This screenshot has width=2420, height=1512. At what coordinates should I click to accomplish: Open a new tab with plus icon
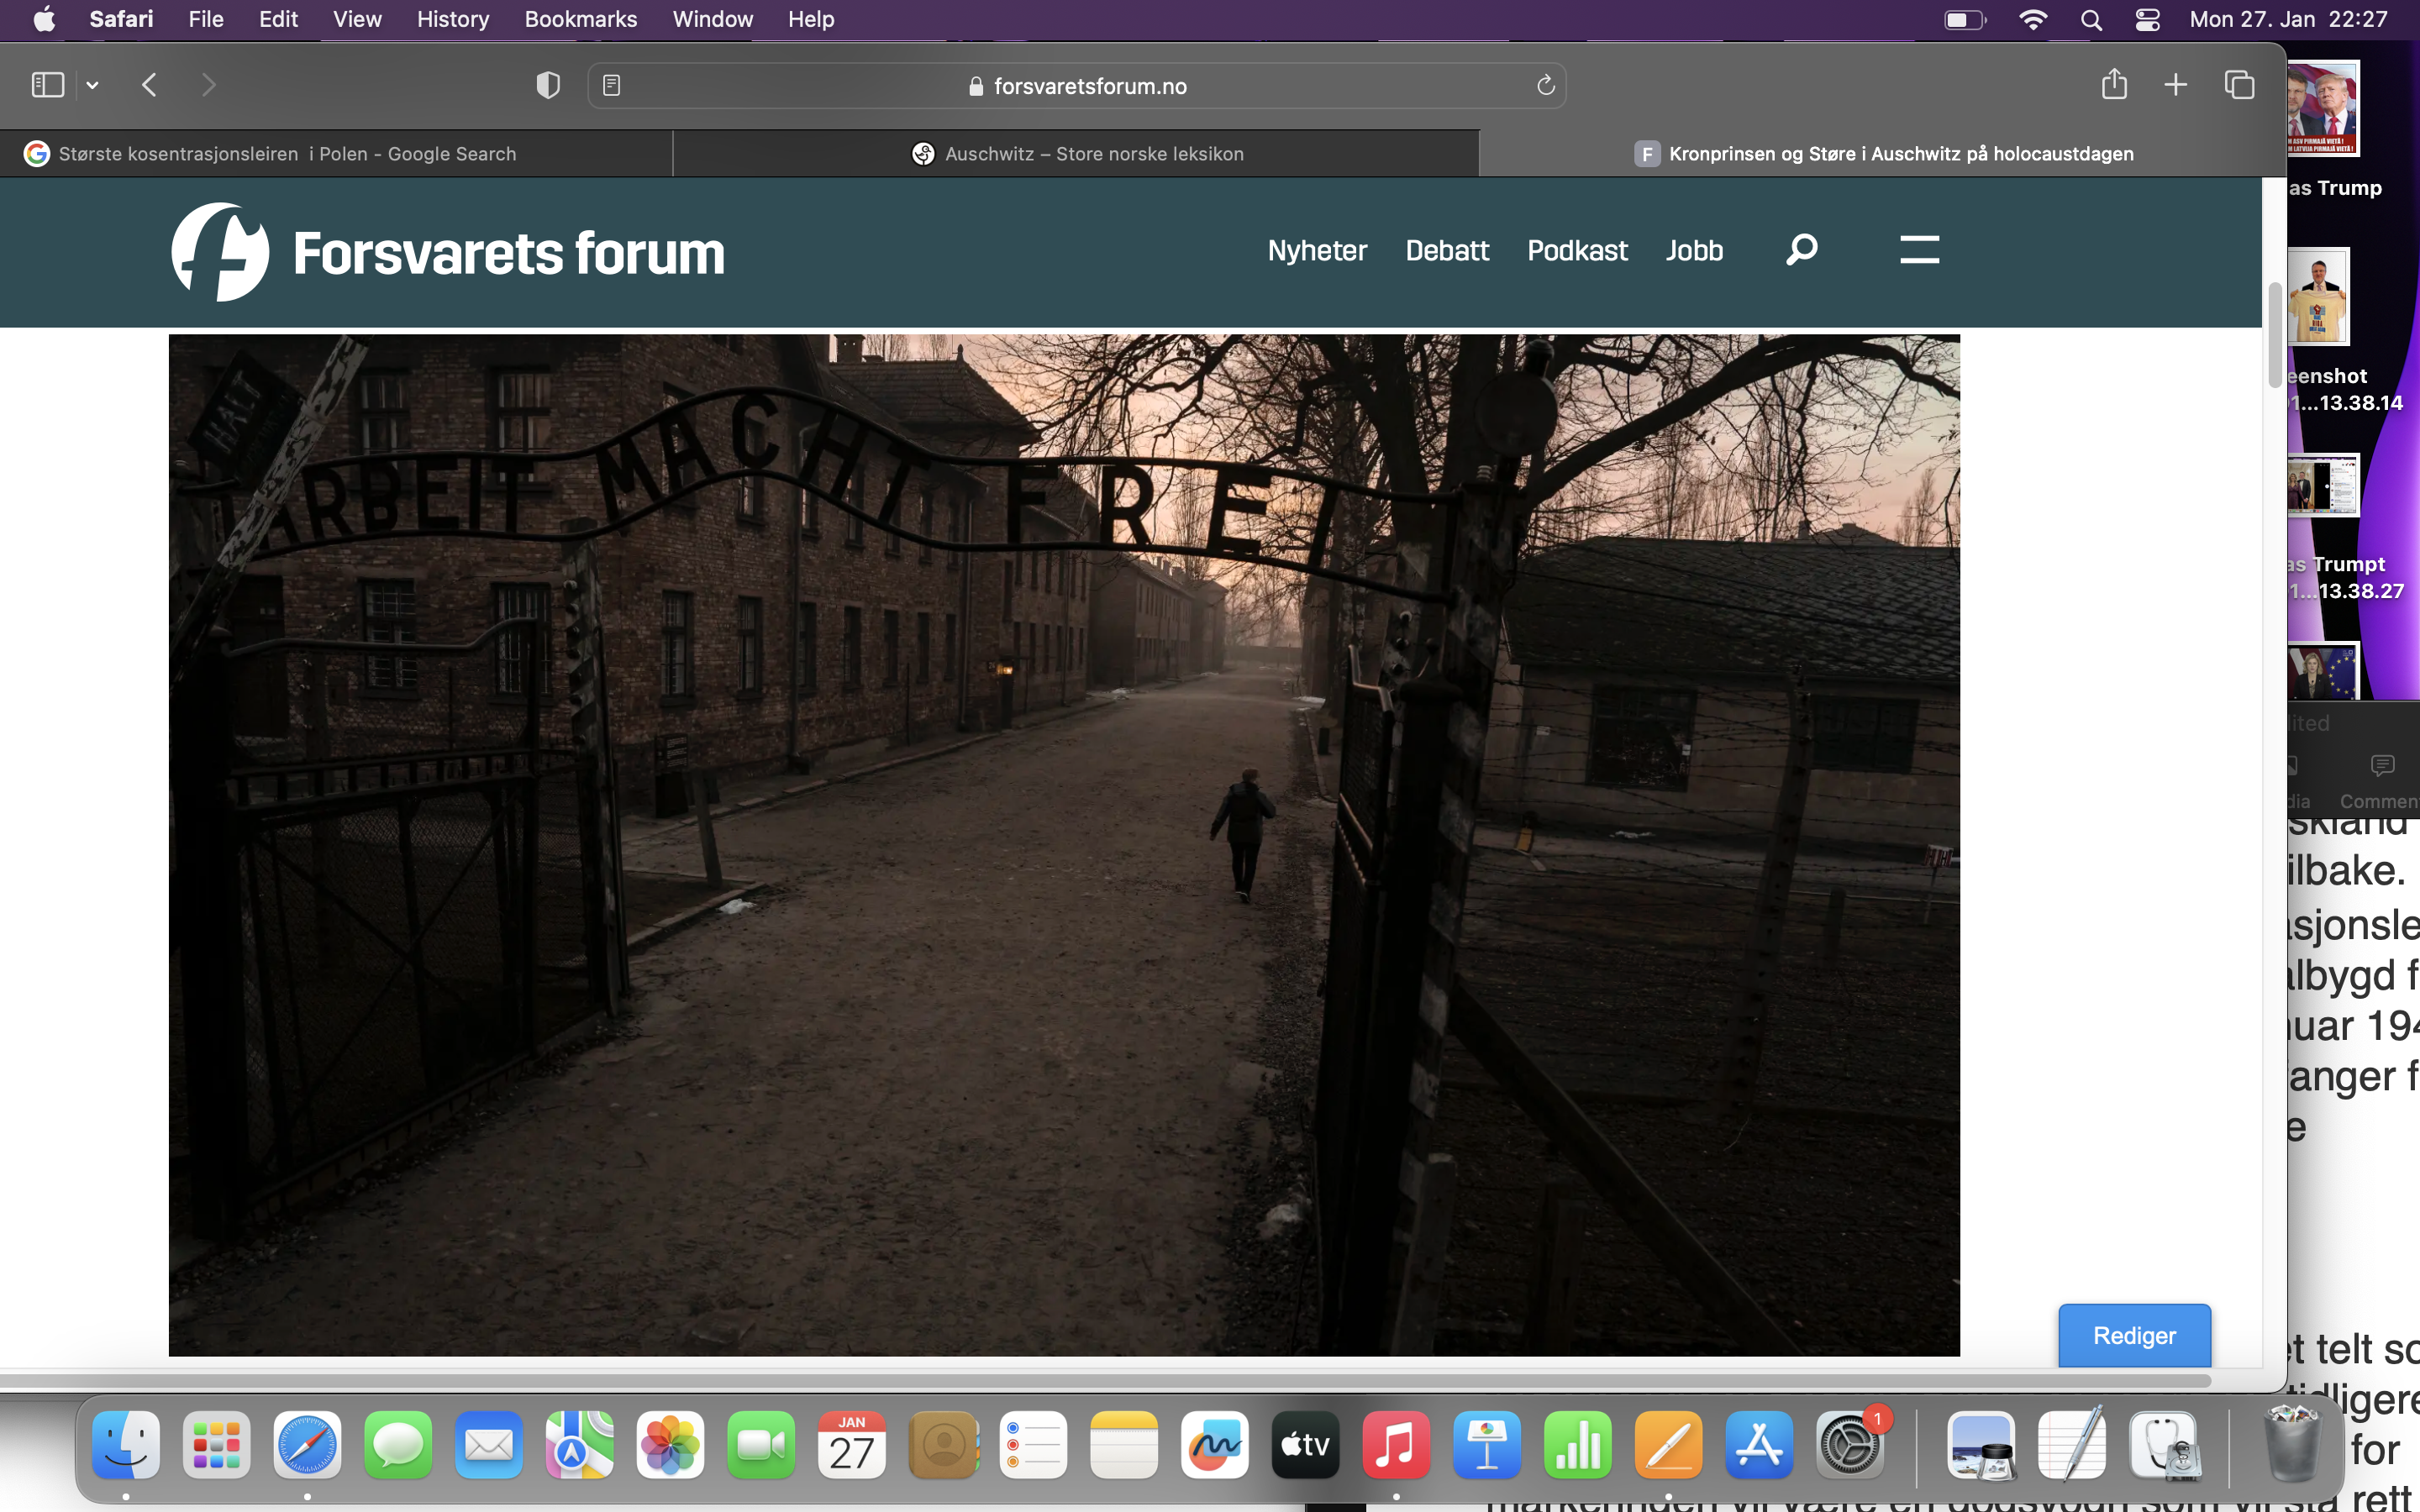point(2176,85)
